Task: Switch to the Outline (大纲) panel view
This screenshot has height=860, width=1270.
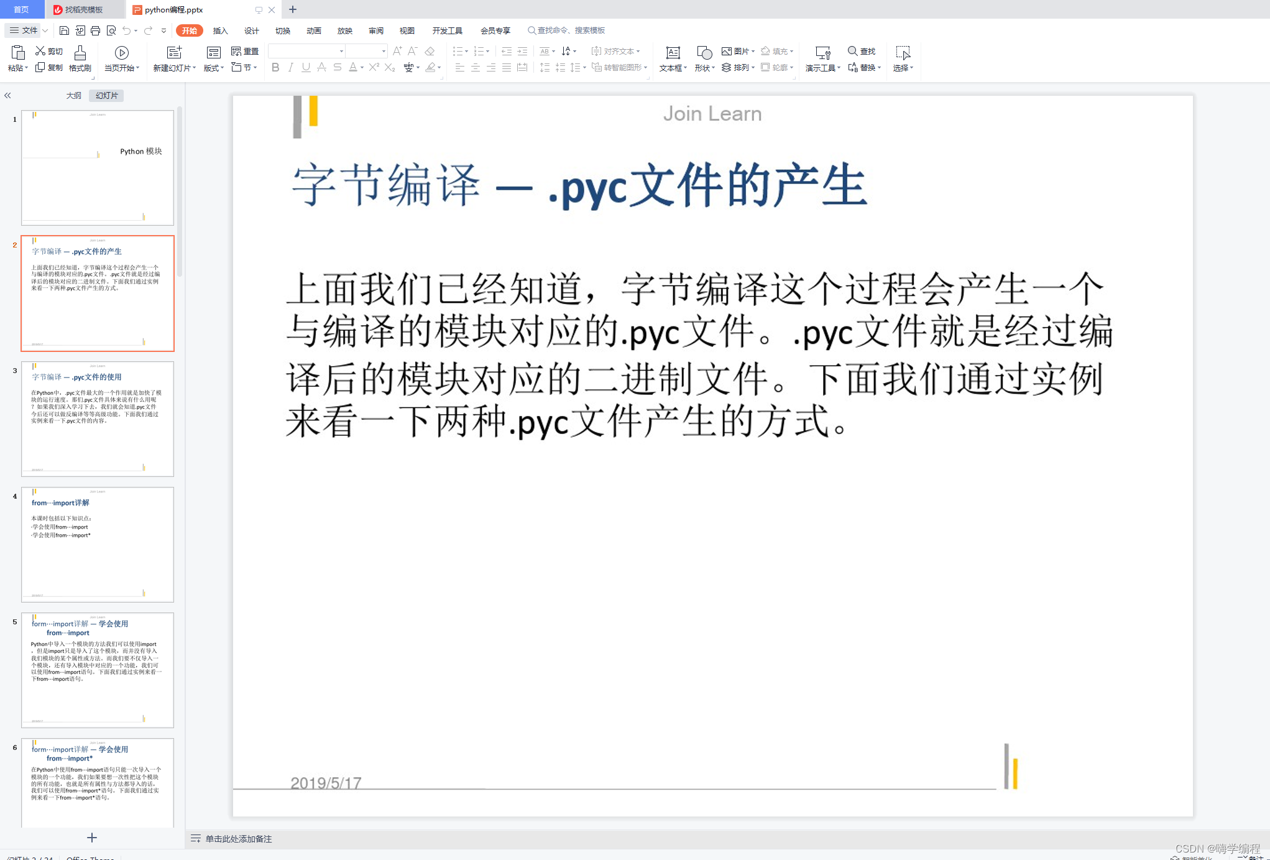Action: 73,96
